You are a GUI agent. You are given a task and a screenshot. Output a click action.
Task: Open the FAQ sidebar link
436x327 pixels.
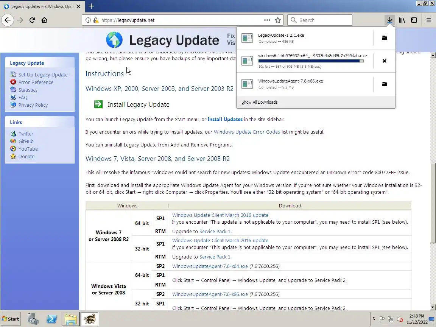(23, 97)
